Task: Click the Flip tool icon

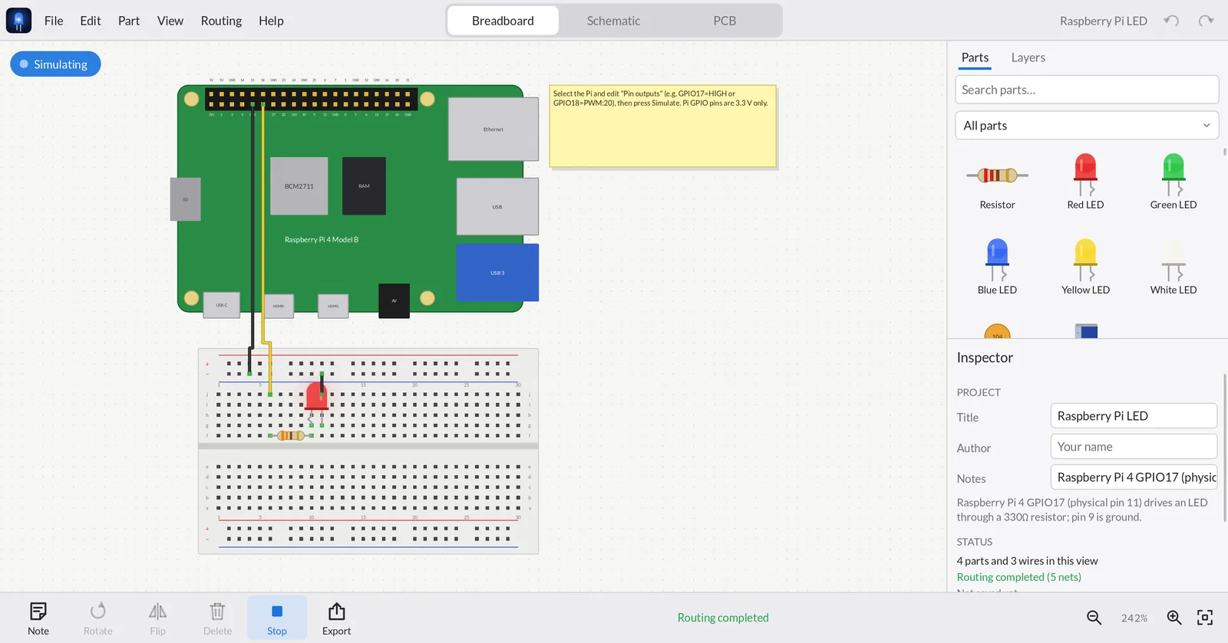Action: pos(157,618)
